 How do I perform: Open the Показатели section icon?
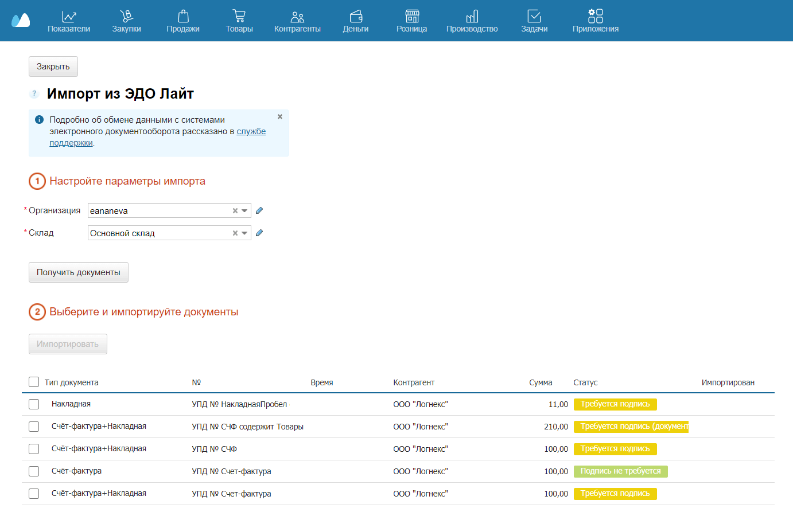69,17
